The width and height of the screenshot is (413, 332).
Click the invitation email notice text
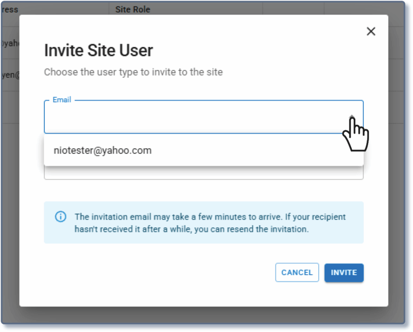(210, 223)
